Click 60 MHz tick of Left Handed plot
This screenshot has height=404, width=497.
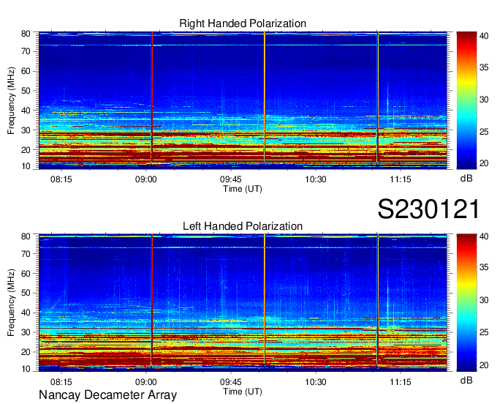click(x=26, y=274)
